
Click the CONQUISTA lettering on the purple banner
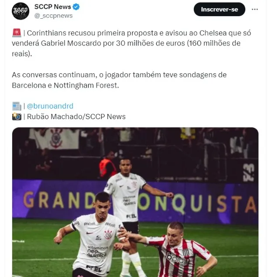[197, 203]
